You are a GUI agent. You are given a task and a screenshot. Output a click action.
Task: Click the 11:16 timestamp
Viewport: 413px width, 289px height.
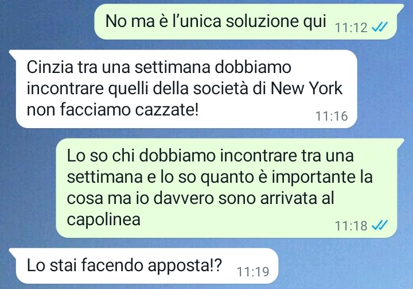click(332, 116)
